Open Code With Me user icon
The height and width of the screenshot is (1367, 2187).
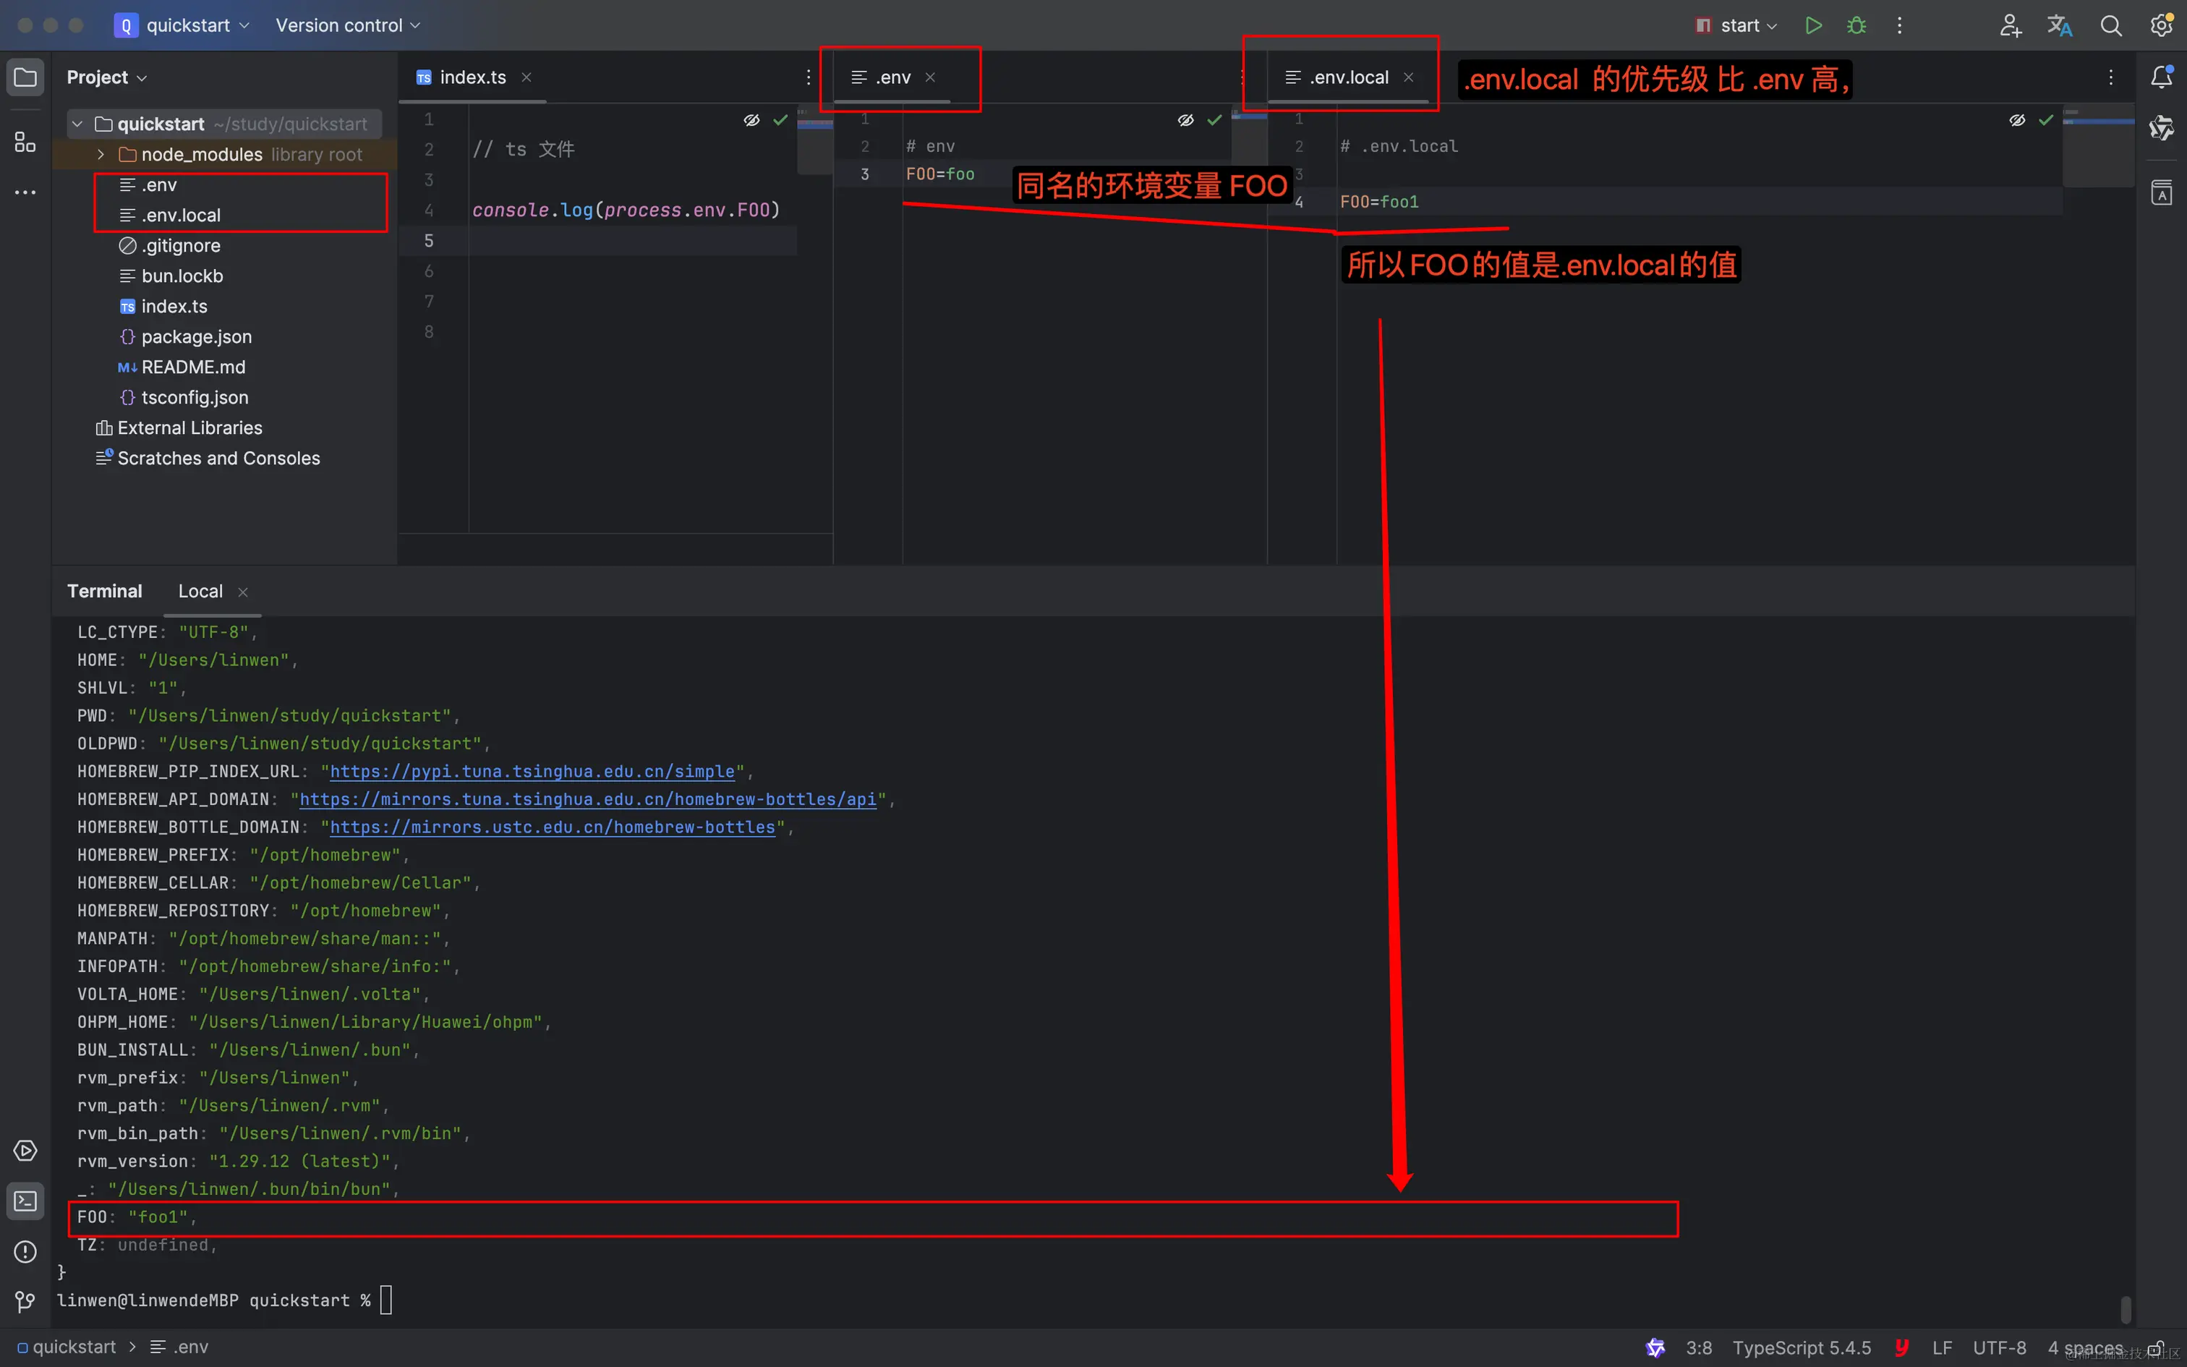click(2010, 25)
